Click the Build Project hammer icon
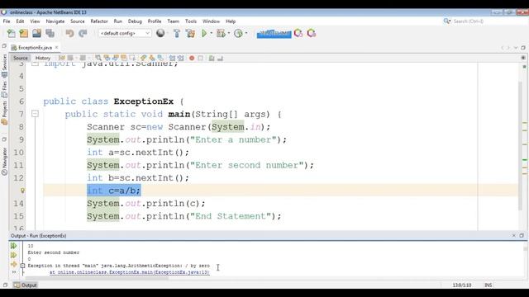This screenshot has height=297, width=529. coord(177,33)
